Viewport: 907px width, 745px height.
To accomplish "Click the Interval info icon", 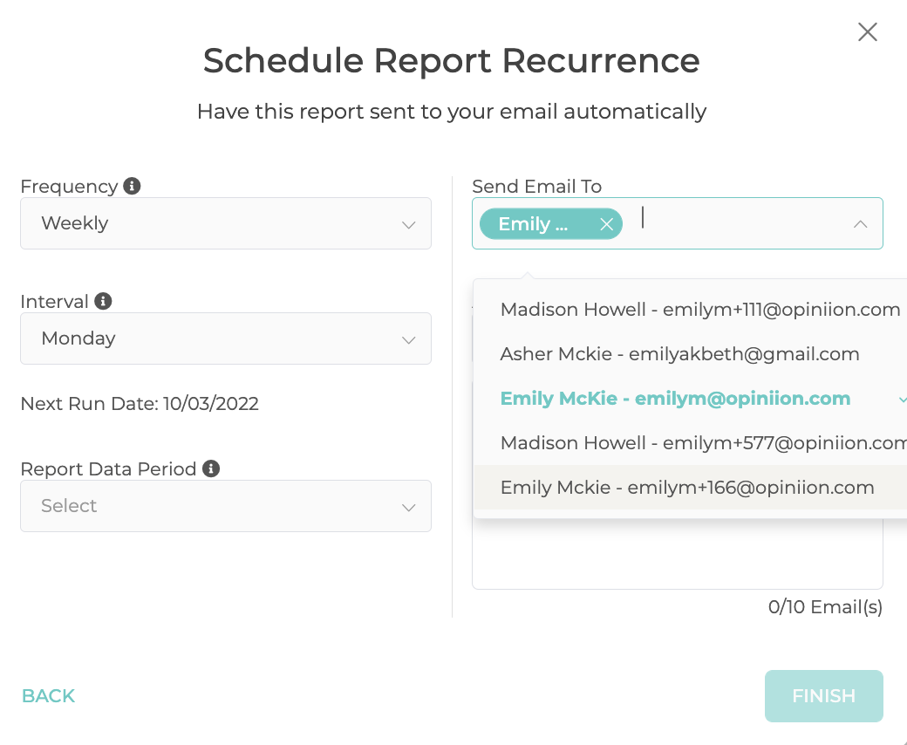I will (103, 301).
